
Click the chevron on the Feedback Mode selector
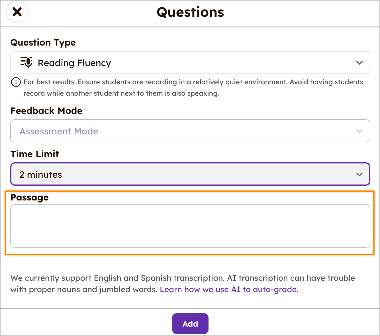pos(359,131)
